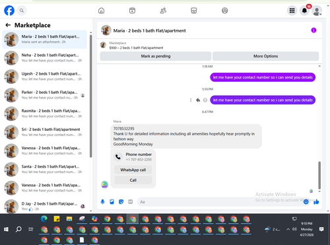Open Neha conversation in the list
Viewport: 330px width, 245px height.
pyautogui.click(x=44, y=58)
